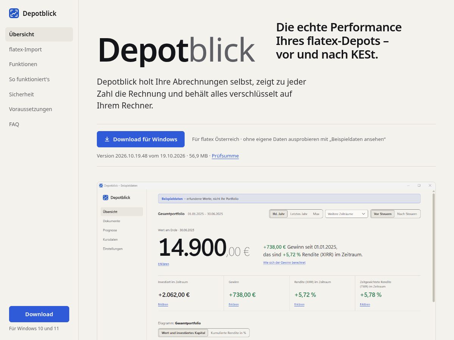
Task: Select Wert und investiertes Kapital chart mode
Action: point(183,333)
